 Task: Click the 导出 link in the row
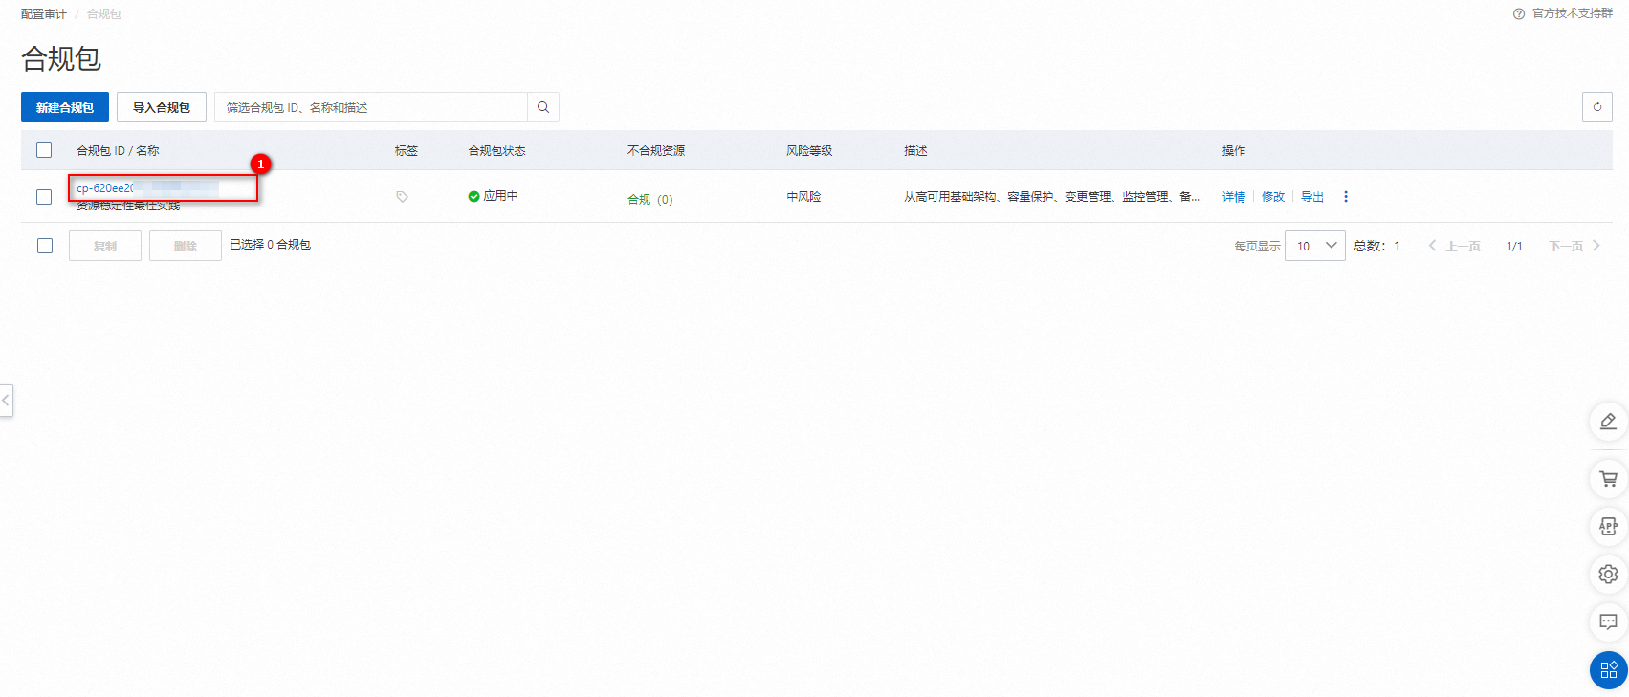pos(1312,197)
